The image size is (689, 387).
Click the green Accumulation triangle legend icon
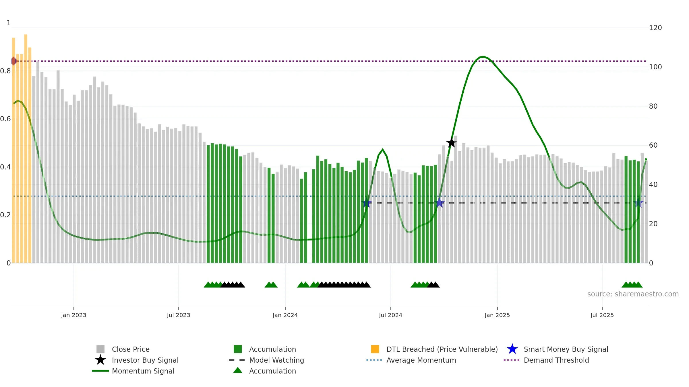point(238,370)
